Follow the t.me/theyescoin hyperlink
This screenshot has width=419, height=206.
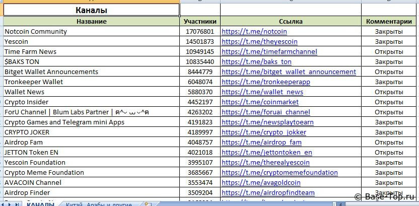coord(259,41)
